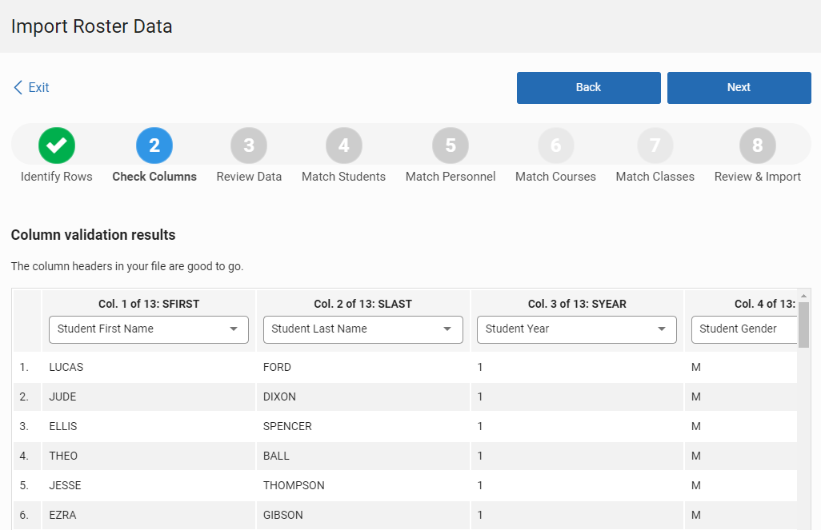Image resolution: width=821 pixels, height=530 pixels.
Task: Open the Student First Name dropdown
Action: (x=149, y=329)
